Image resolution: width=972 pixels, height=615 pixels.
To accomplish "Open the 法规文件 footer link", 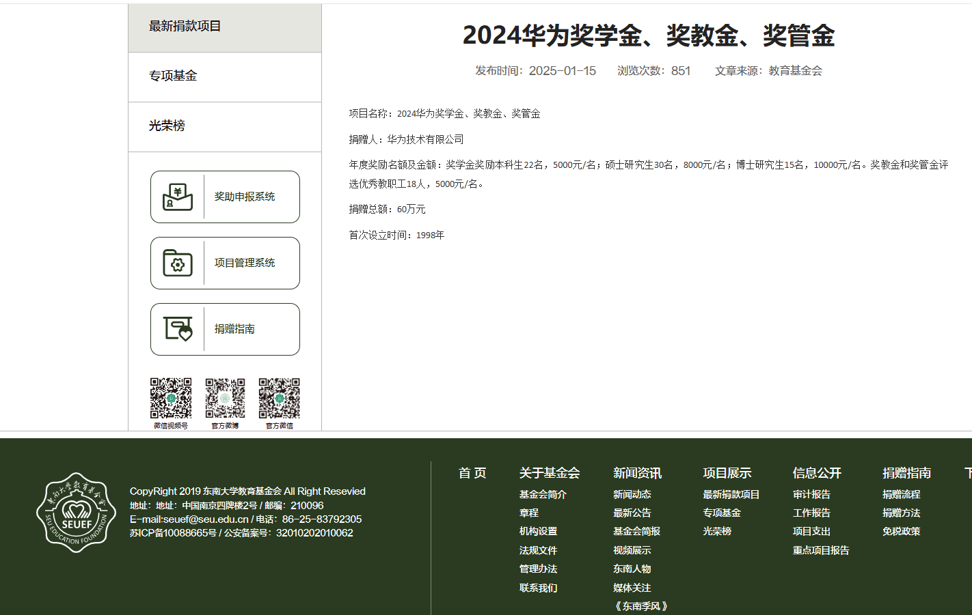I will [x=539, y=550].
